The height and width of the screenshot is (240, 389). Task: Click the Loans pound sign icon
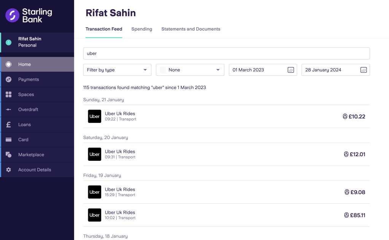(x=8, y=124)
